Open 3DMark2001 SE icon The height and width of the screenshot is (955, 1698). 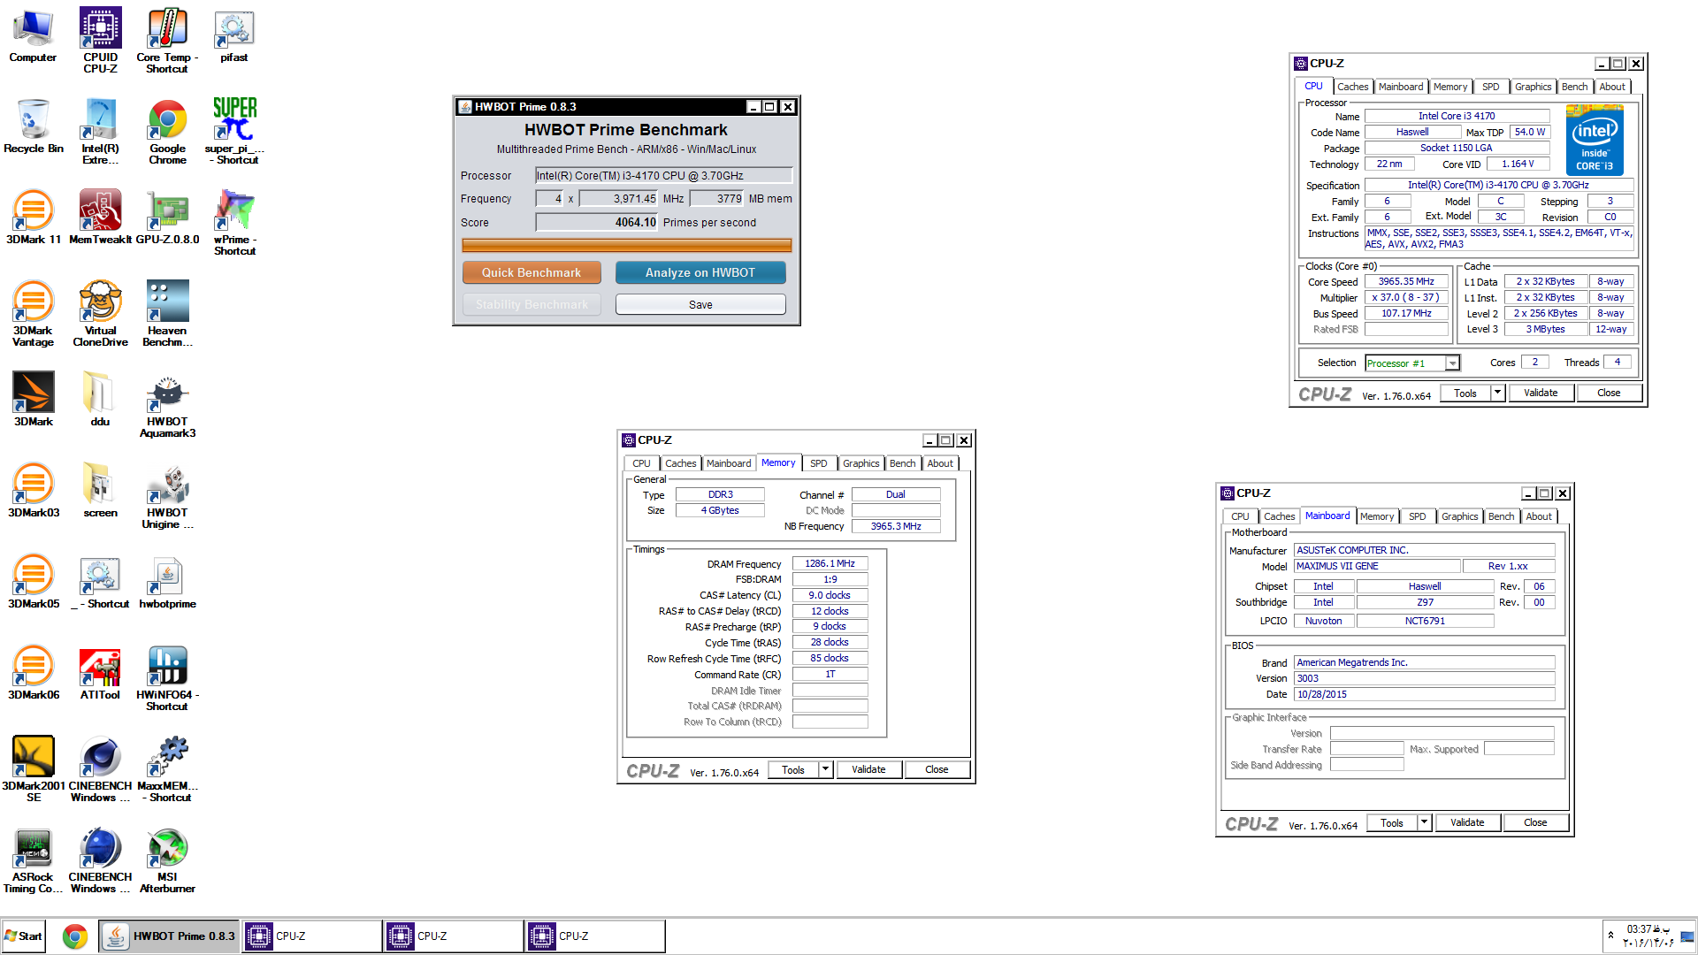click(x=33, y=769)
